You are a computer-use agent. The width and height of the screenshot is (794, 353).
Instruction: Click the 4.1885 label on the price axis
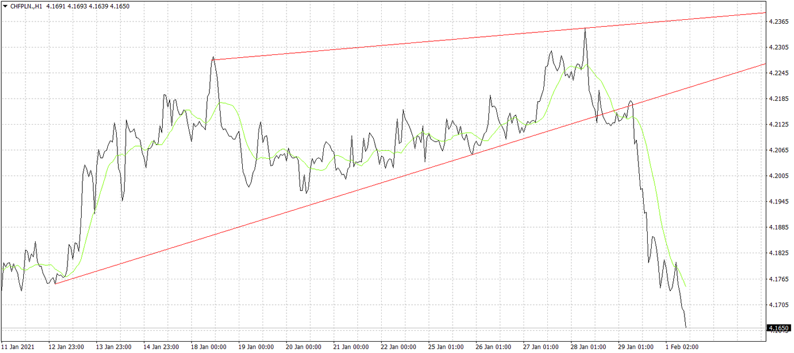click(777, 227)
